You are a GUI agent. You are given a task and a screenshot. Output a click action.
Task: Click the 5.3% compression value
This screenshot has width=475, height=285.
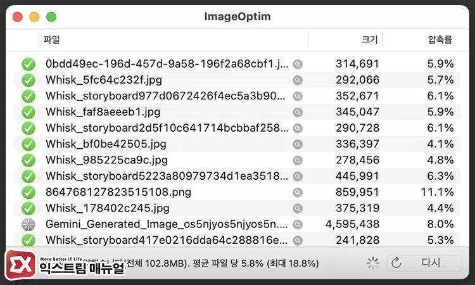pos(440,240)
